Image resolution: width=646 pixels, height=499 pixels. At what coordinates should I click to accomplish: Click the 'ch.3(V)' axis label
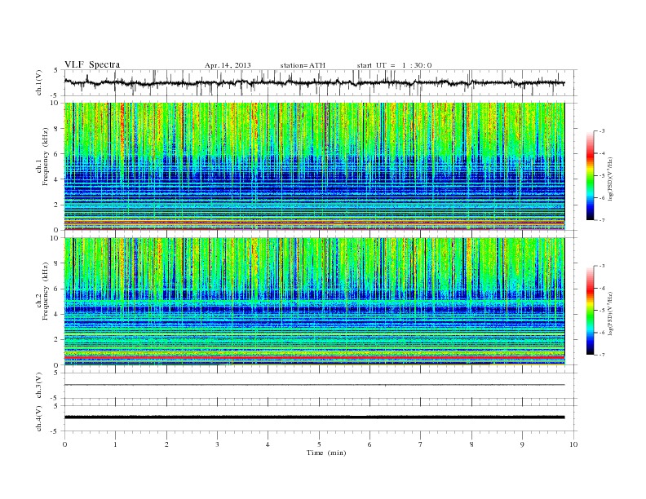39,386
